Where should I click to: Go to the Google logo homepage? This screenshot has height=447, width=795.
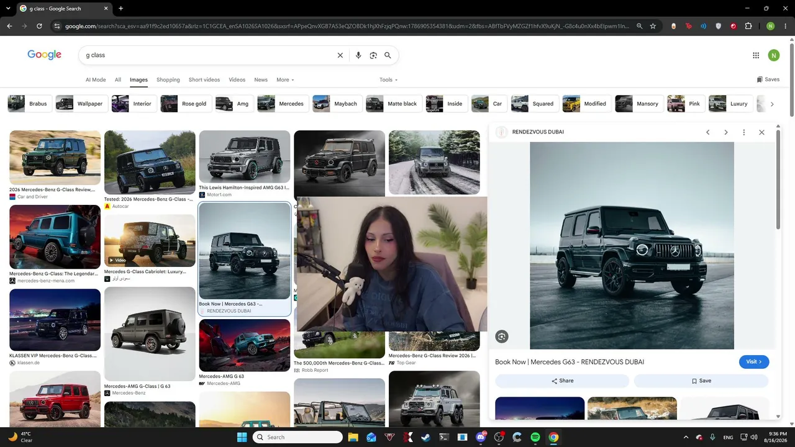44,55
